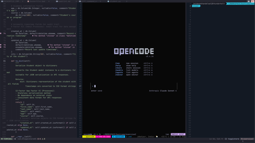Click the line 84 number in gutter
Viewport: 255px width, 143px height.
pos(5,61)
